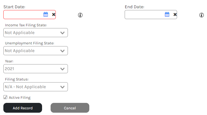Uncheck the Active Filing checkbox

(5, 97)
